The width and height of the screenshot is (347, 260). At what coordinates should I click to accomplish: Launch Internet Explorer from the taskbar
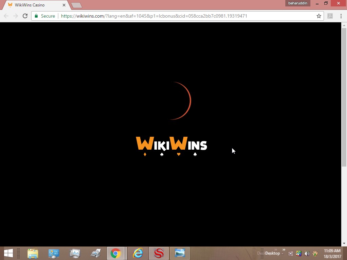(138, 253)
